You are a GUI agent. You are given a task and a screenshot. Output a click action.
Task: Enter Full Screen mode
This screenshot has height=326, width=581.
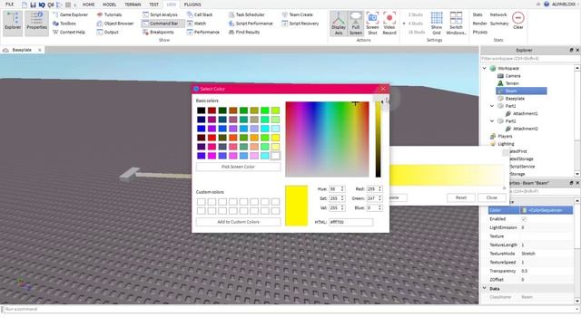(x=356, y=24)
